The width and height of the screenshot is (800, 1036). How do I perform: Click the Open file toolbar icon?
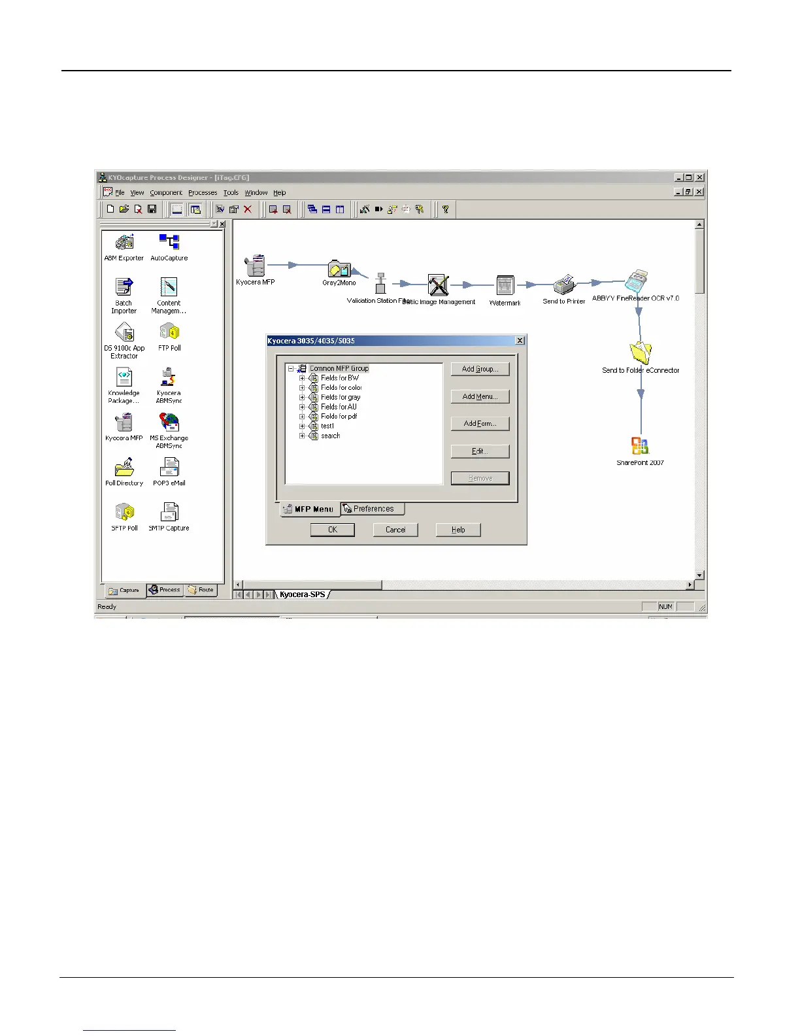[124, 209]
